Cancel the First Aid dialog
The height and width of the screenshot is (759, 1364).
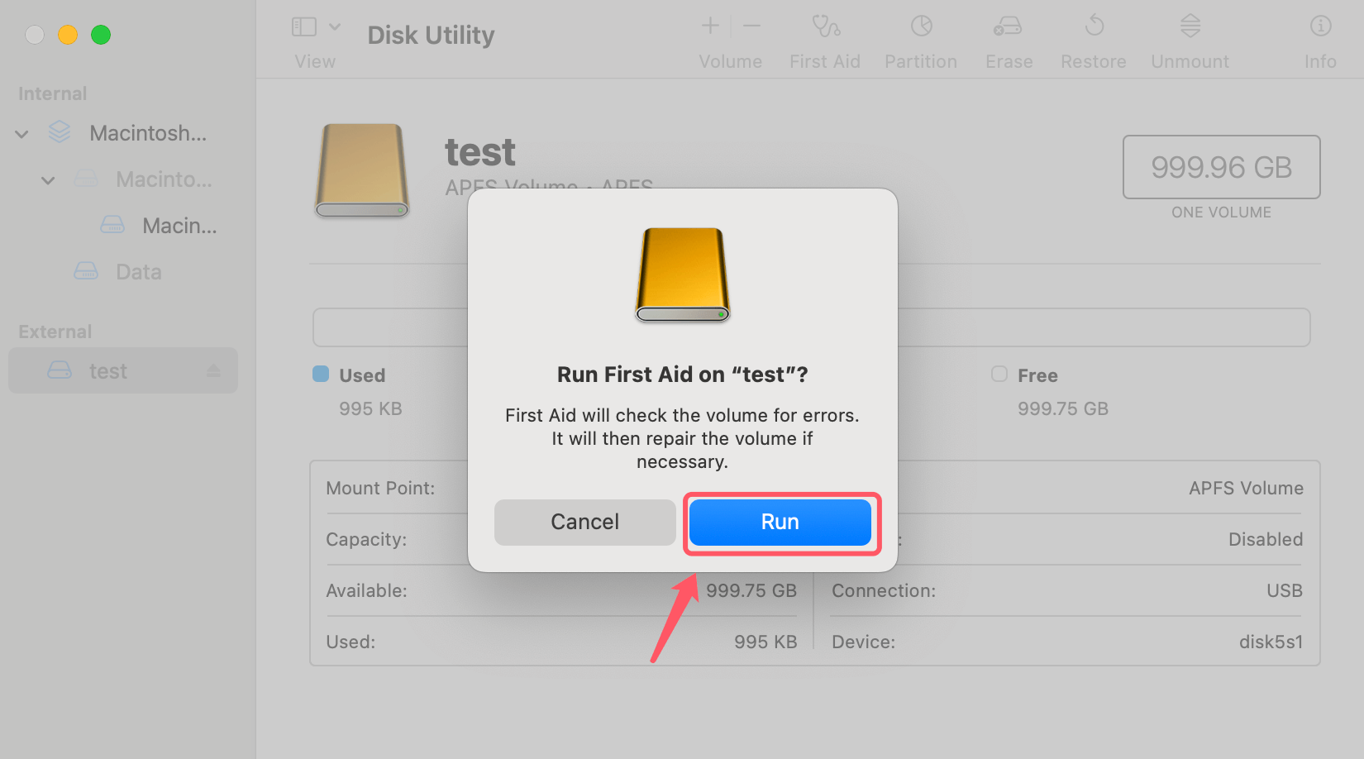pos(584,522)
